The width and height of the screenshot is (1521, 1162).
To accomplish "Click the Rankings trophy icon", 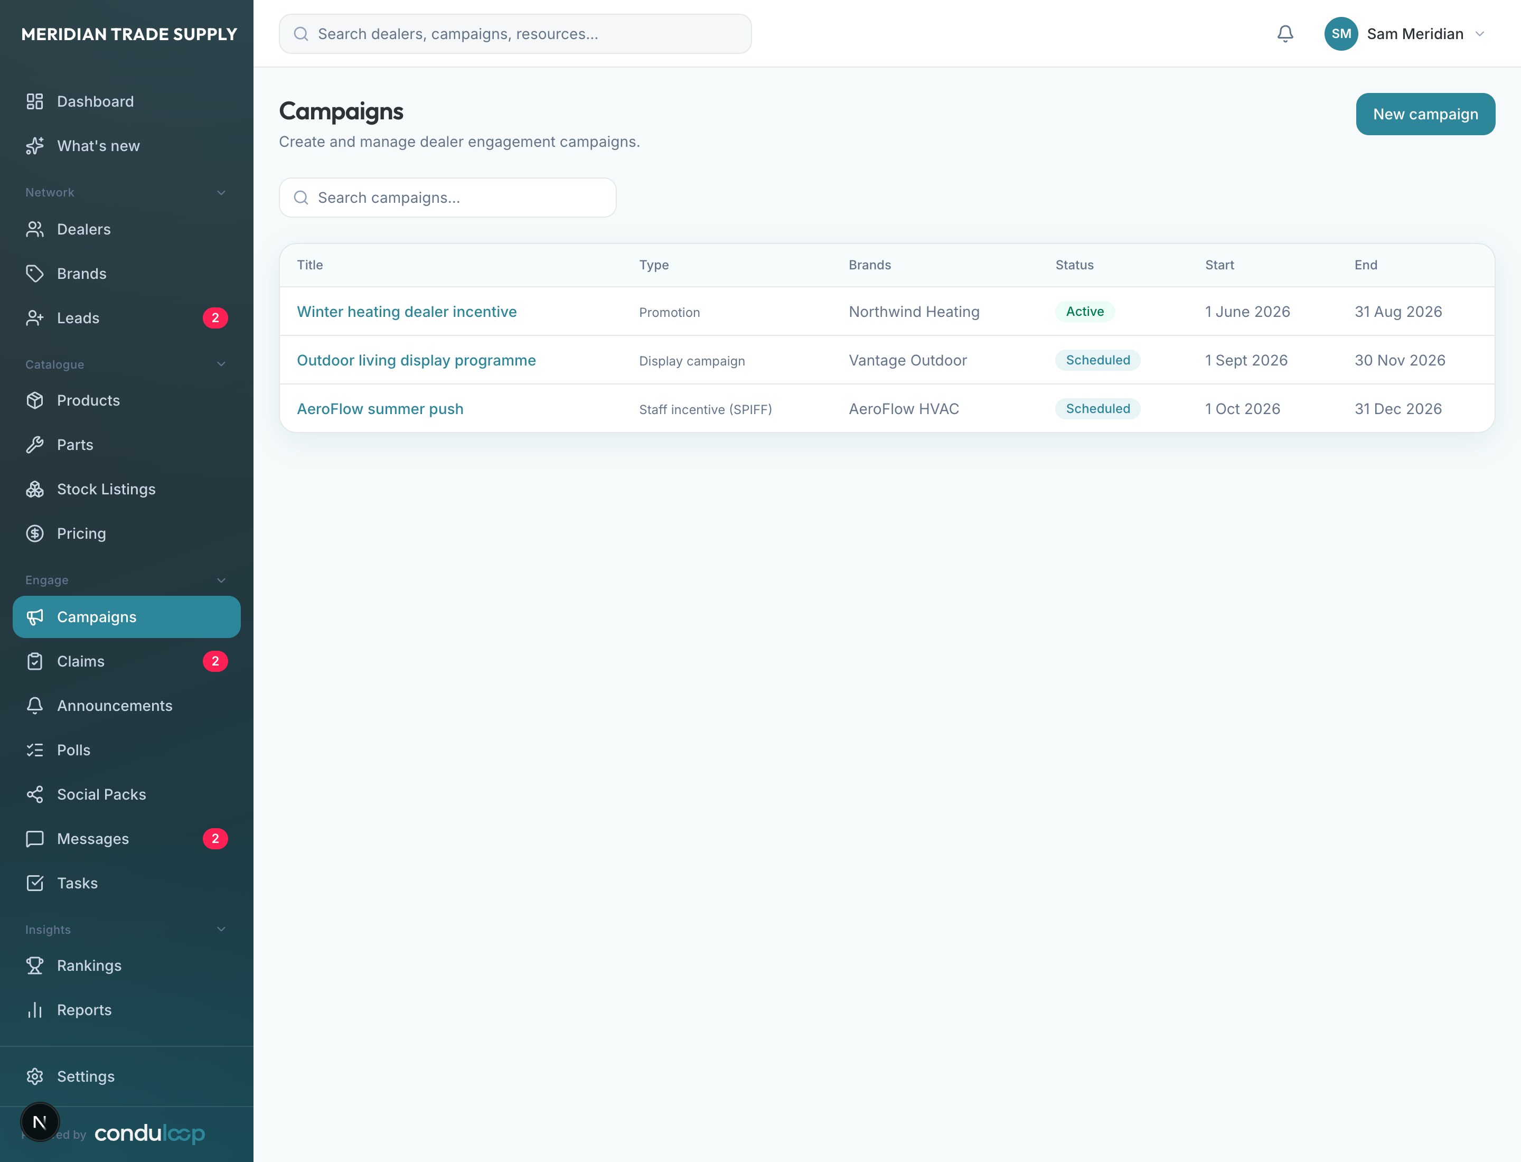I will [34, 966].
